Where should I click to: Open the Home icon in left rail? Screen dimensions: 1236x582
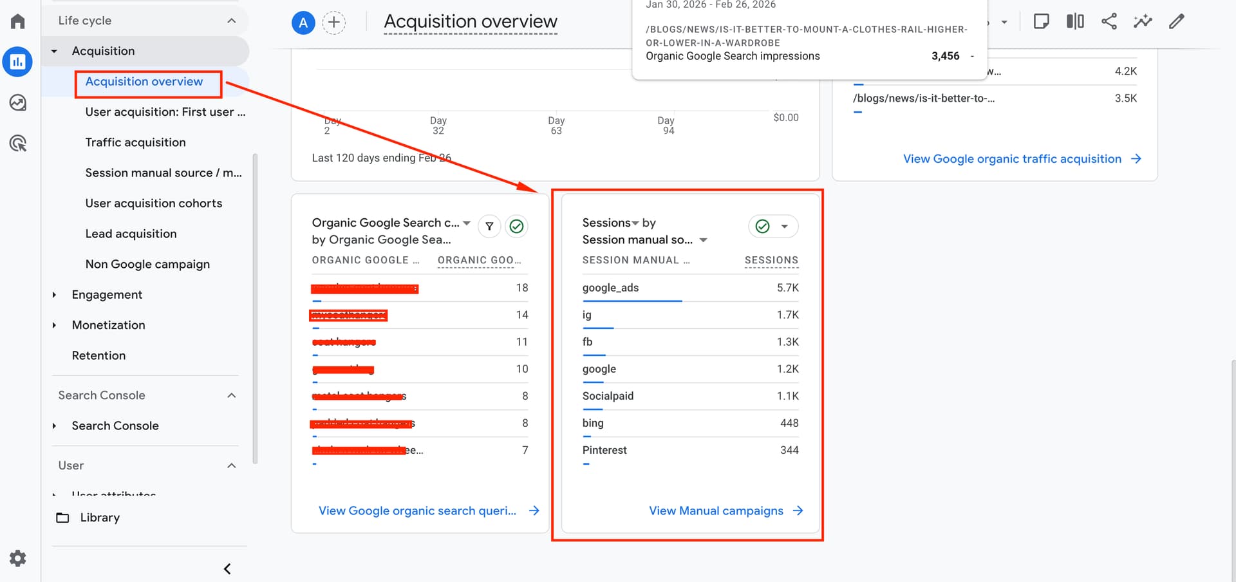[17, 22]
